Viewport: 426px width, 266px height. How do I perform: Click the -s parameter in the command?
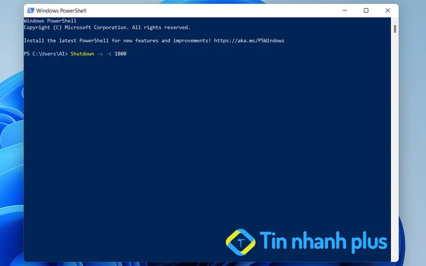100,54
